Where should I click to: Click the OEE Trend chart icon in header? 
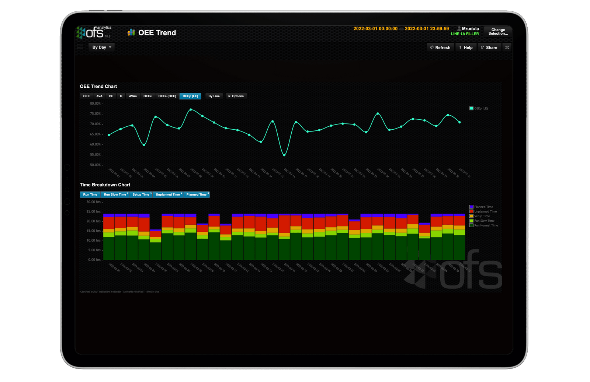click(131, 32)
